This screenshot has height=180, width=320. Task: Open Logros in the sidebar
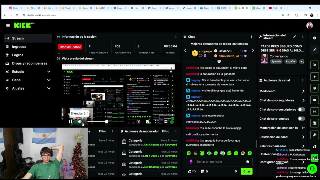(28, 55)
